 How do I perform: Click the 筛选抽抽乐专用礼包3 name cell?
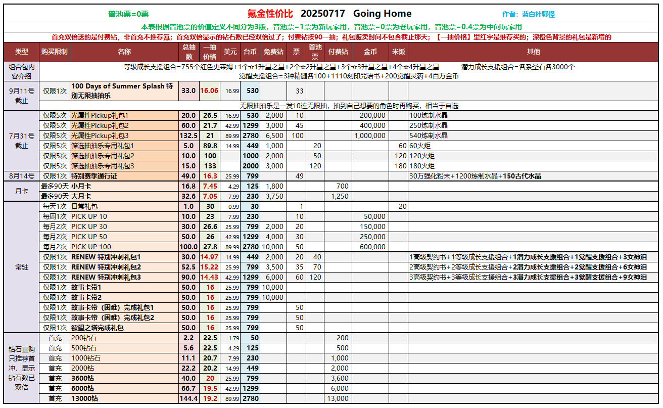click(x=124, y=166)
